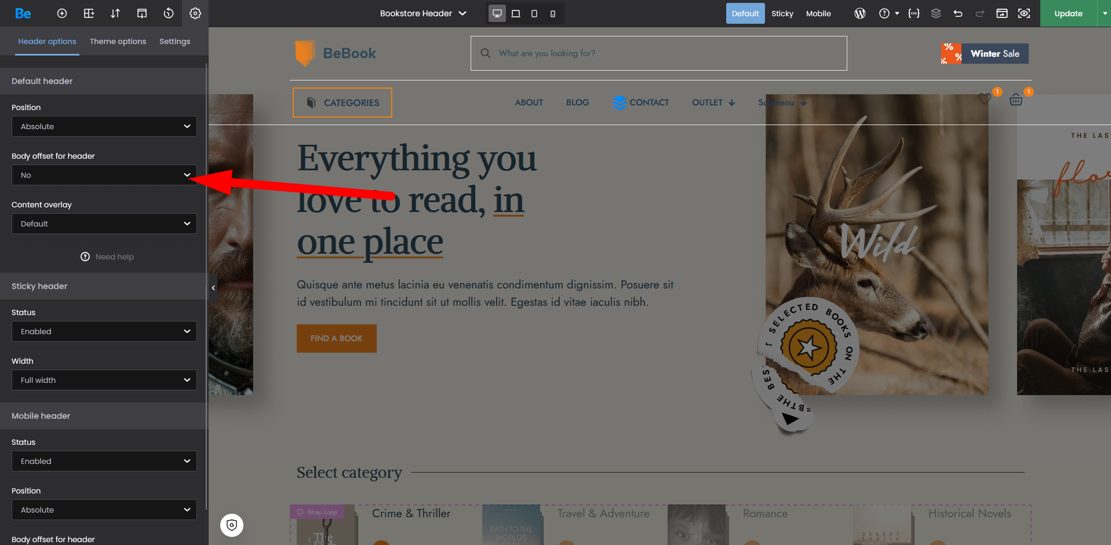Open the revisions history icon
Viewport: 1111px width, 545px height.
[x=169, y=13]
